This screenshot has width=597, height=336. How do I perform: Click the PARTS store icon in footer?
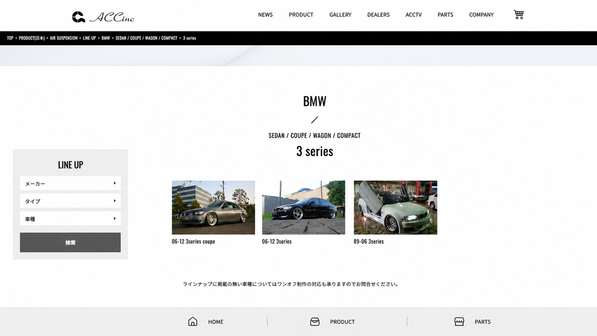click(x=459, y=322)
